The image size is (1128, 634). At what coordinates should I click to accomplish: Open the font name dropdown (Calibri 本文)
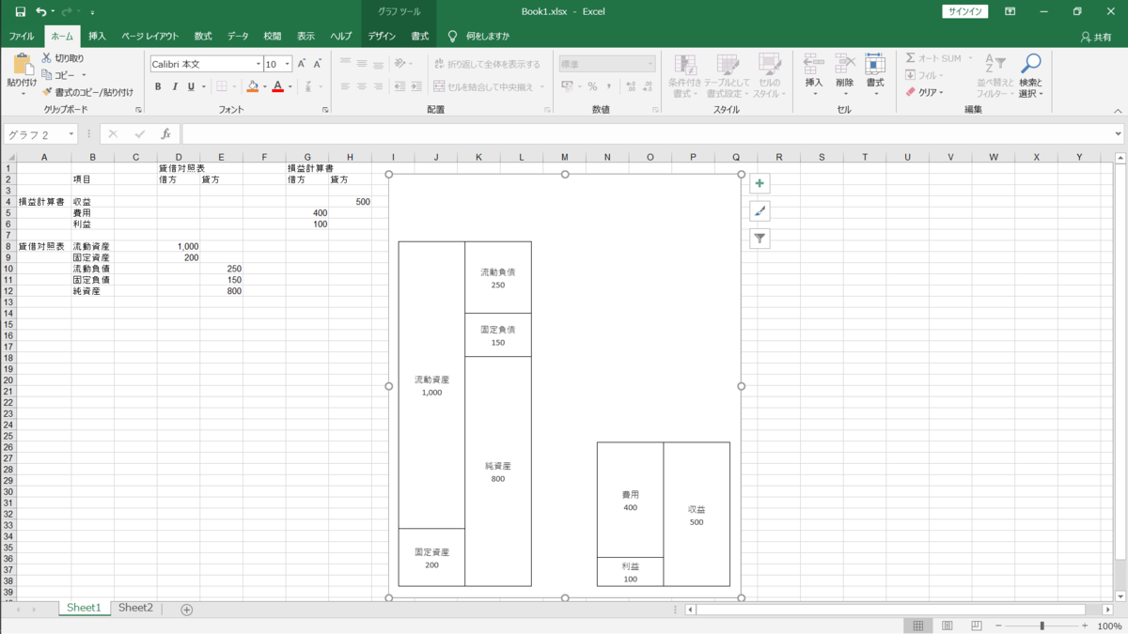point(258,64)
